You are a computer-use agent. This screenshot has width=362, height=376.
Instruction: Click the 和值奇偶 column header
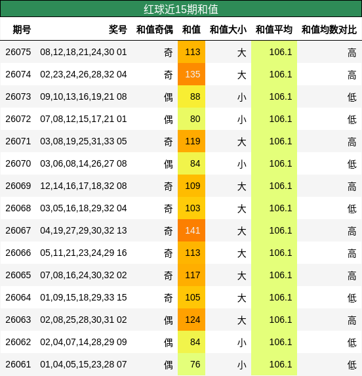coord(155,30)
